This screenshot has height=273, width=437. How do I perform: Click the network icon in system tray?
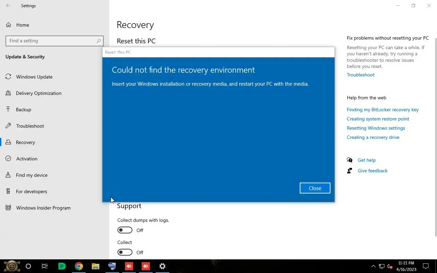(x=381, y=266)
